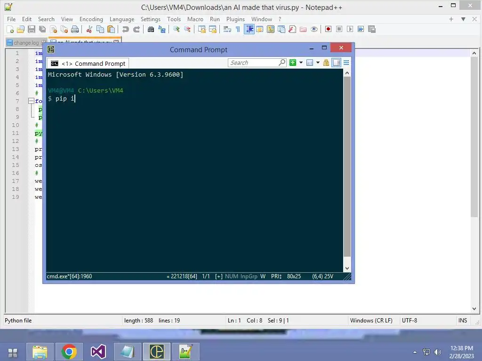Click the Replace icon in Notepad++ toolbar
Screen dimensions: 482x361
point(162,29)
